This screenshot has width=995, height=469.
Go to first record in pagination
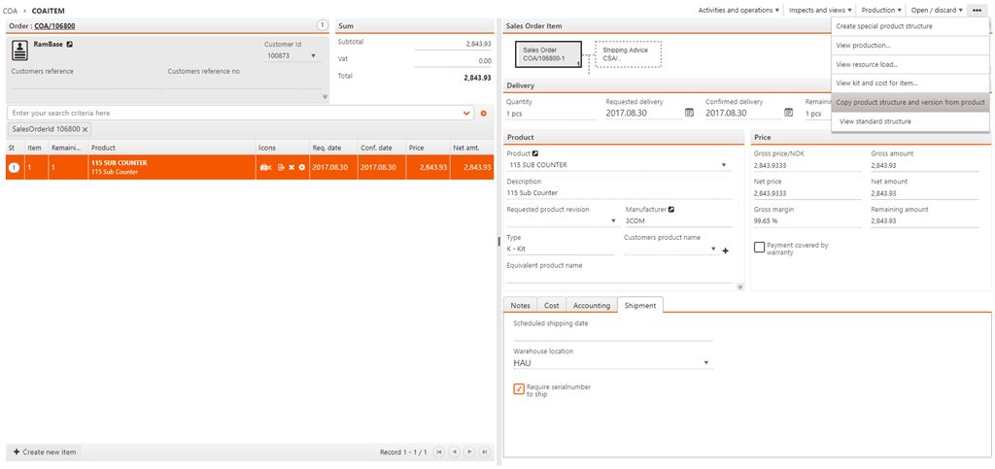[439, 452]
